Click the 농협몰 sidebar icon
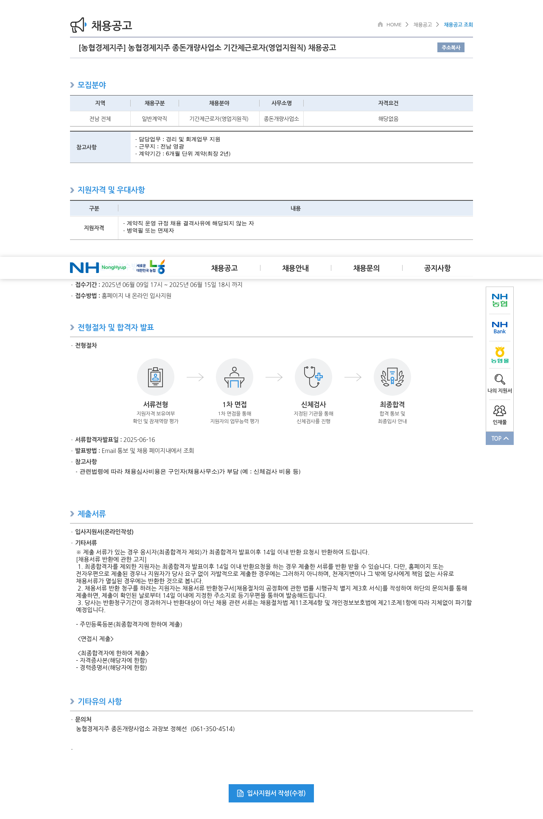The height and width of the screenshot is (819, 543). pyautogui.click(x=500, y=355)
